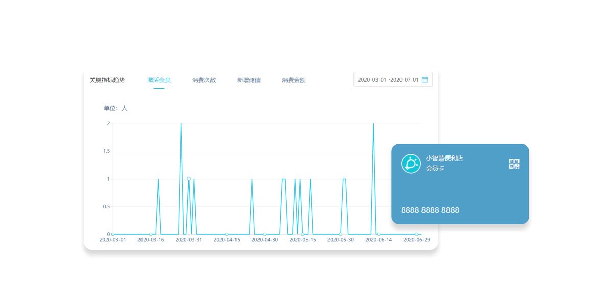
Task: Select the 2020-06-14 axis label
Action: 379,240
